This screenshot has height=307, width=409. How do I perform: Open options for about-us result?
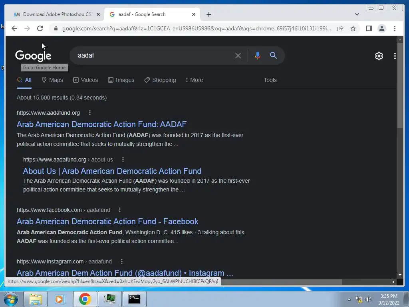pos(123,159)
